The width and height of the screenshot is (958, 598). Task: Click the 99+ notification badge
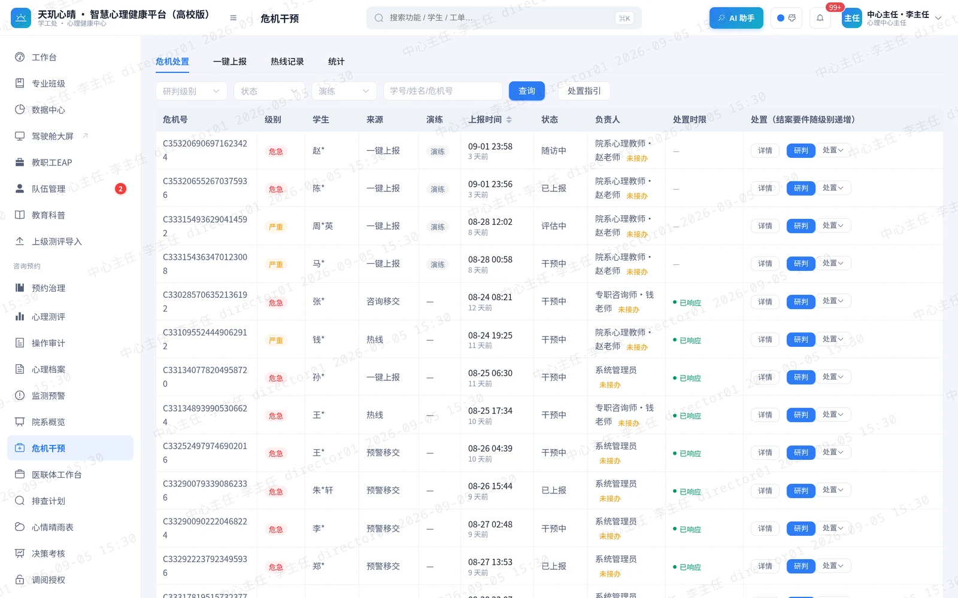(x=835, y=7)
